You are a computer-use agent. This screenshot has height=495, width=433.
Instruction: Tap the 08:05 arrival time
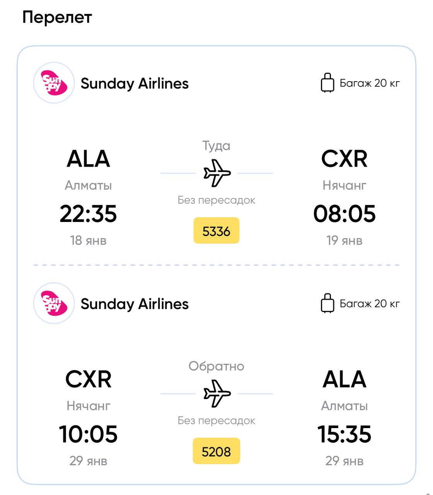tap(344, 214)
